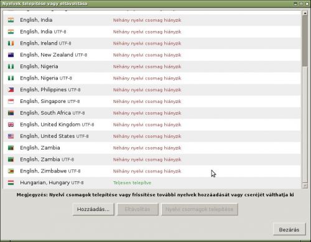Select English, Singapore UTF-8 entry

(x=152, y=101)
